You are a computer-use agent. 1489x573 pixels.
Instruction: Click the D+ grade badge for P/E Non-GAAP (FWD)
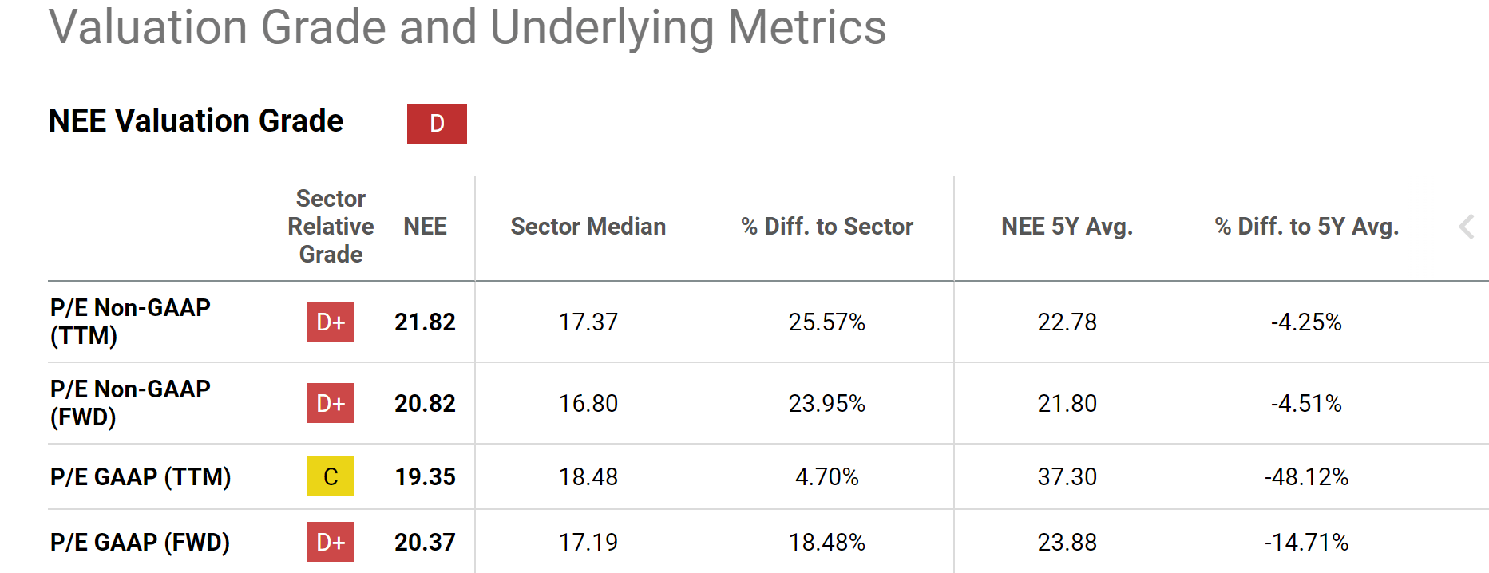(331, 403)
